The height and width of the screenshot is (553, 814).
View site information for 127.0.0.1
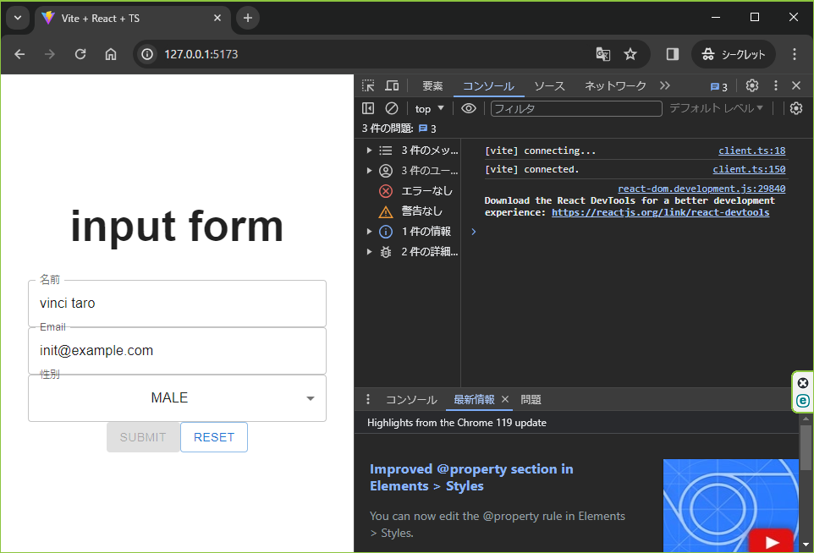coord(147,54)
